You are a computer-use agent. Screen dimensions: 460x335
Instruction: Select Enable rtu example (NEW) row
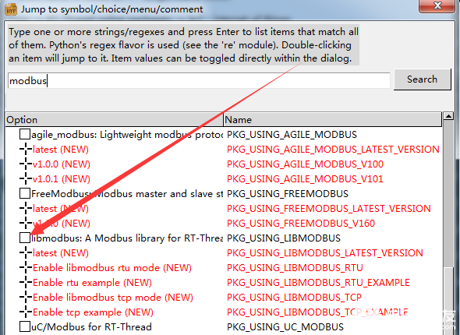click(92, 283)
